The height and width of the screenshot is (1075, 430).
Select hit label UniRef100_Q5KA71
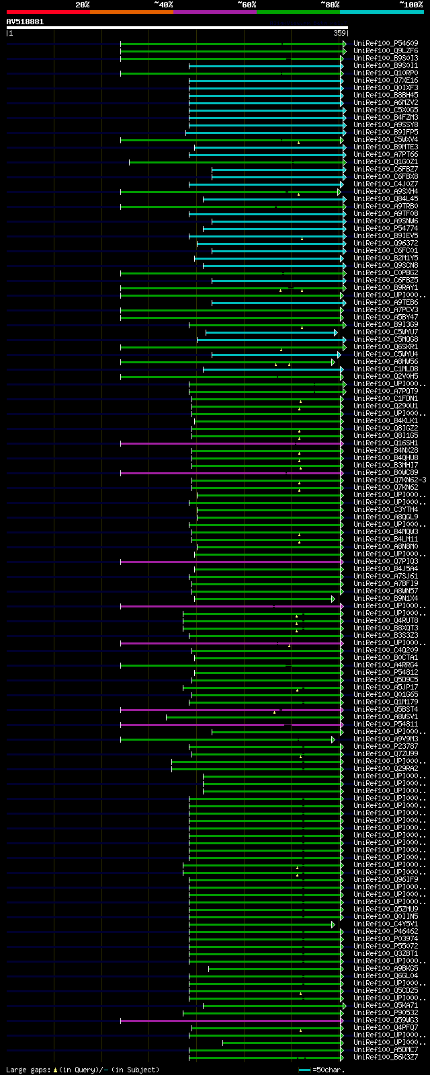(x=386, y=1005)
